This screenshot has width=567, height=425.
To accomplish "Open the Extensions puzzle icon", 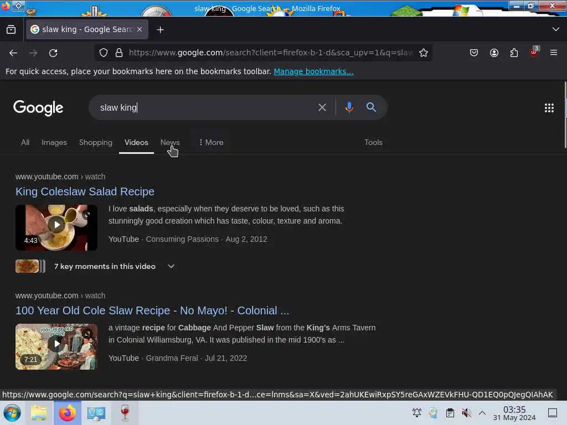I will point(514,53).
